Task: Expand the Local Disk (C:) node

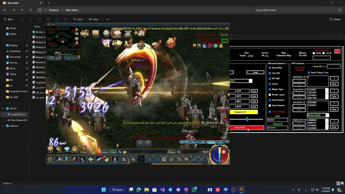Action: pos(4,114)
